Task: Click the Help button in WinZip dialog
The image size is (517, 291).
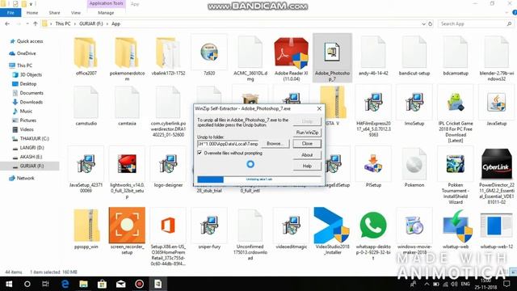Action: pos(307,166)
